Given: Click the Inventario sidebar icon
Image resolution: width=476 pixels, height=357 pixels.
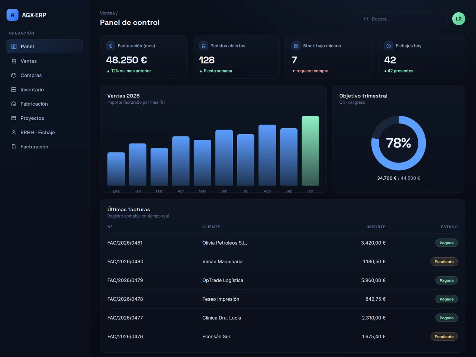Looking at the screenshot, I should click(14, 90).
